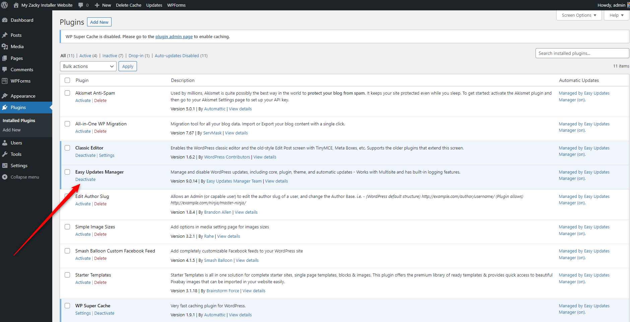This screenshot has height=322, width=630.
Task: Check the Classic Editor plugin checkbox
Action: [67, 148]
